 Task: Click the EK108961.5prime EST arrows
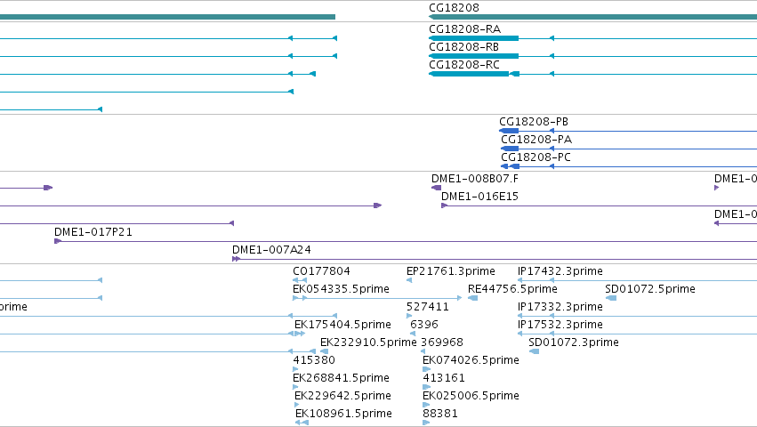click(x=302, y=423)
